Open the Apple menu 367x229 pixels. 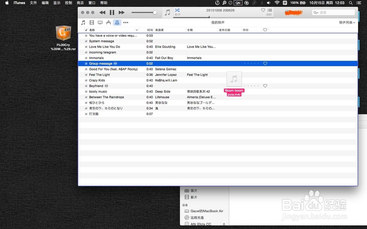click(x=7, y=3)
